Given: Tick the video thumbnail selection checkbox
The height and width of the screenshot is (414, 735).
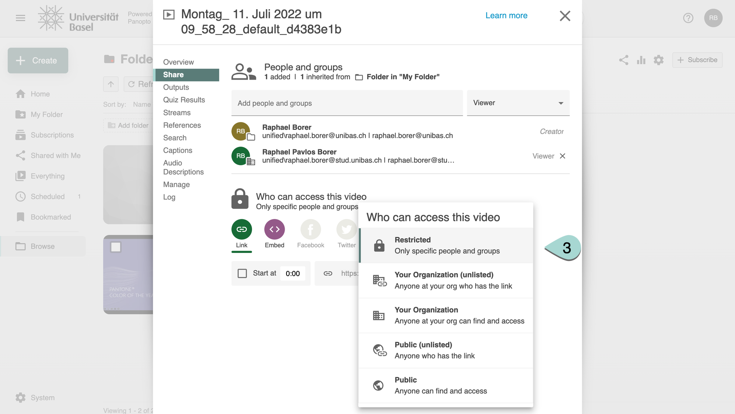Looking at the screenshot, I should [116, 247].
